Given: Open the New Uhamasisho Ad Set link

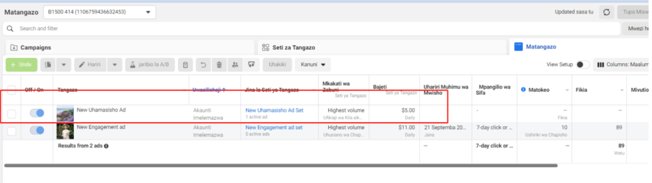Looking at the screenshot, I should click(x=274, y=110).
